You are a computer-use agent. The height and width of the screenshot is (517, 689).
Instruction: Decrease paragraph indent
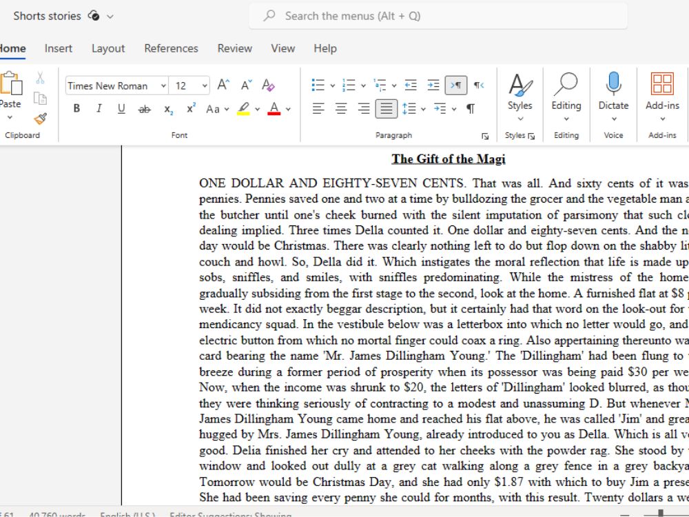[411, 85]
